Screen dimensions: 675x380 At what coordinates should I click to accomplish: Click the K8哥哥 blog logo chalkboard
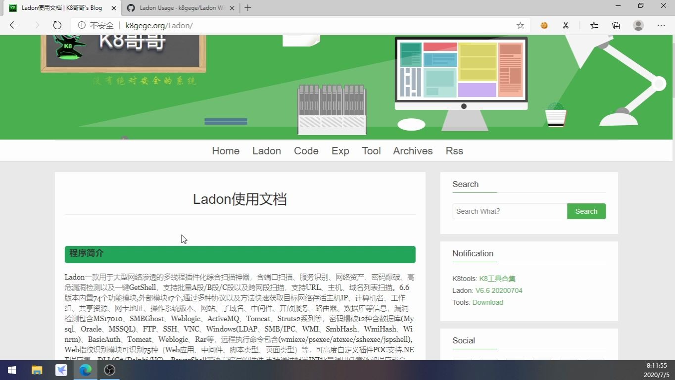(123, 53)
